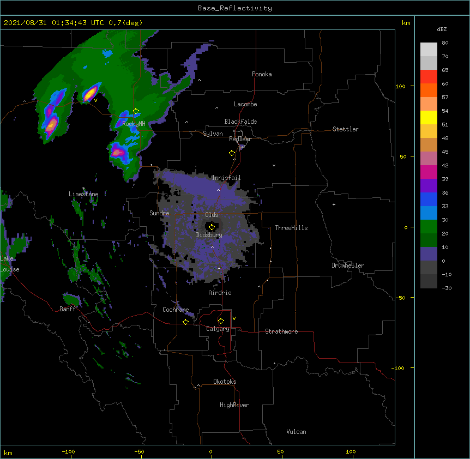Click the yellow radar marker near Olds
The width and height of the screenshot is (470, 459).
tap(212, 227)
